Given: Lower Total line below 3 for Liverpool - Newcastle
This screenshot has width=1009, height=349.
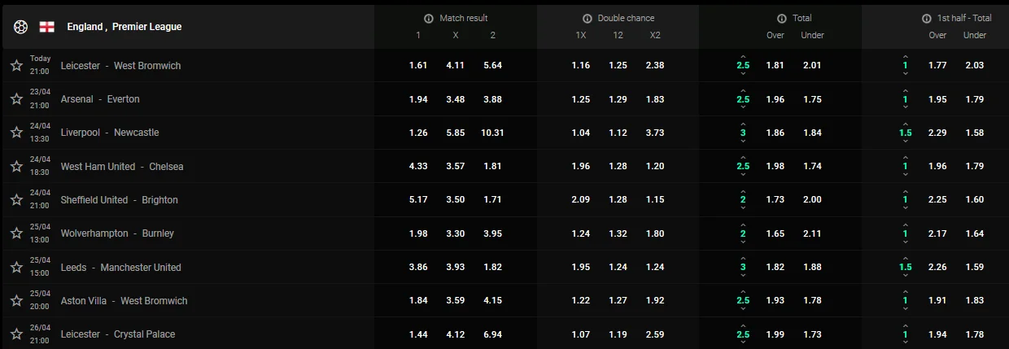Looking at the screenshot, I should (742, 142).
